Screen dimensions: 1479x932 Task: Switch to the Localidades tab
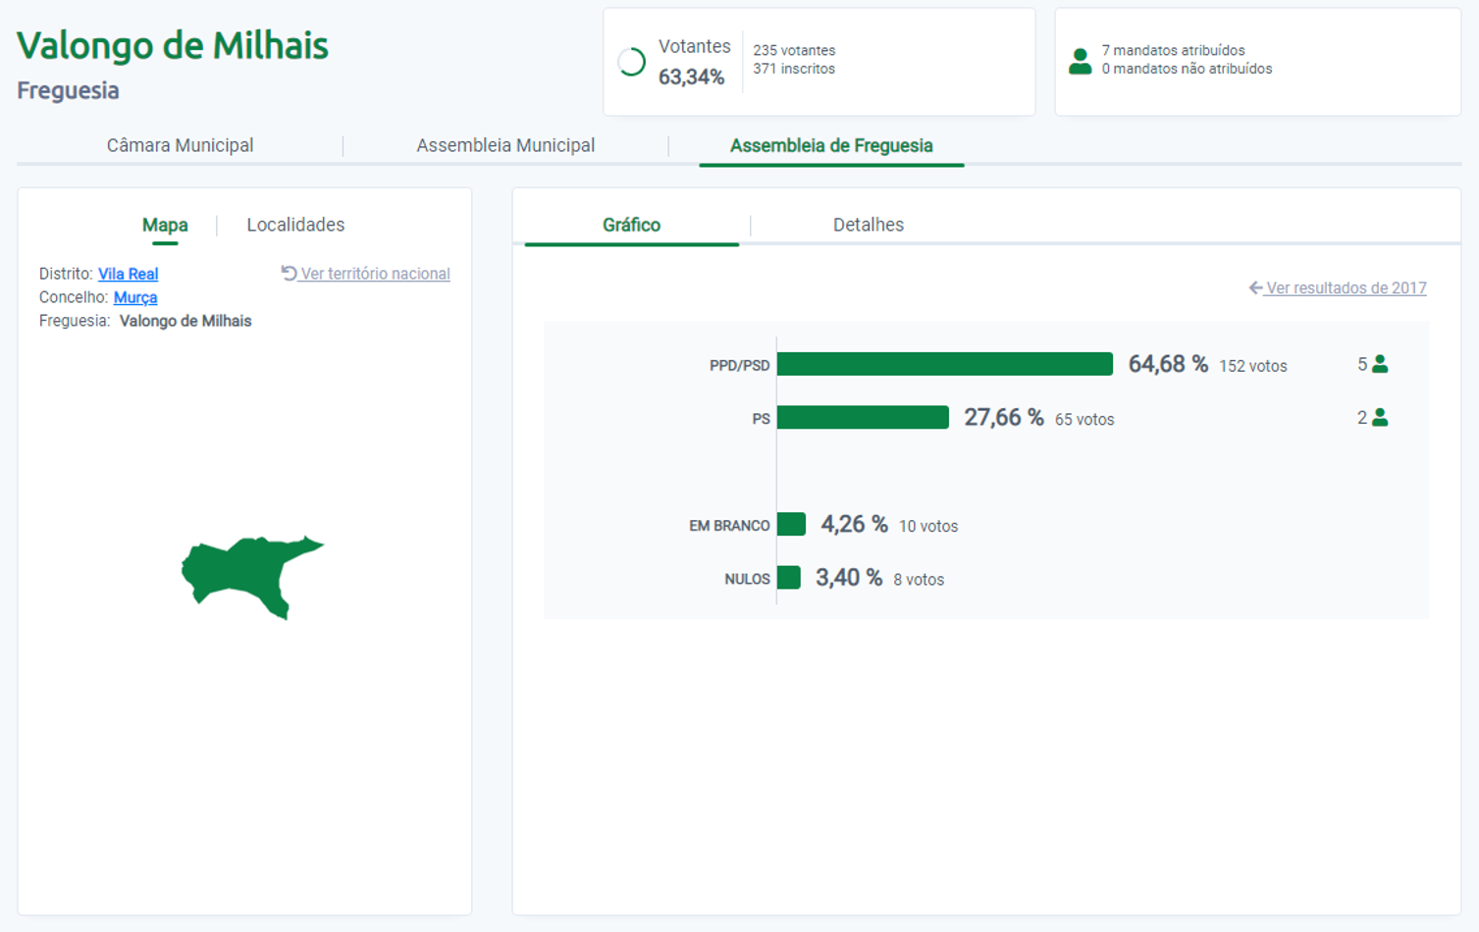(x=295, y=225)
